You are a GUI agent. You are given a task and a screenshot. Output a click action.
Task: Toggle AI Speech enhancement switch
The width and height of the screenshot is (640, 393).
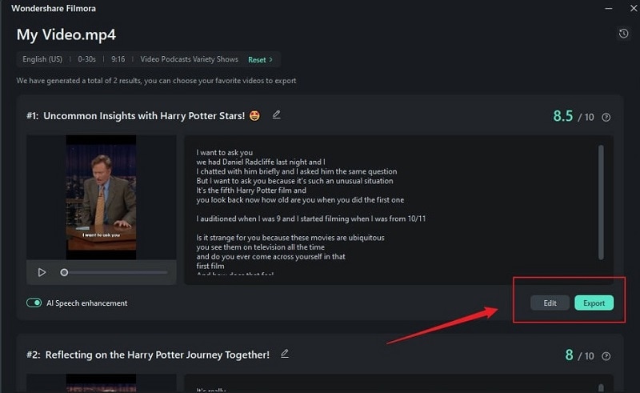(x=34, y=303)
